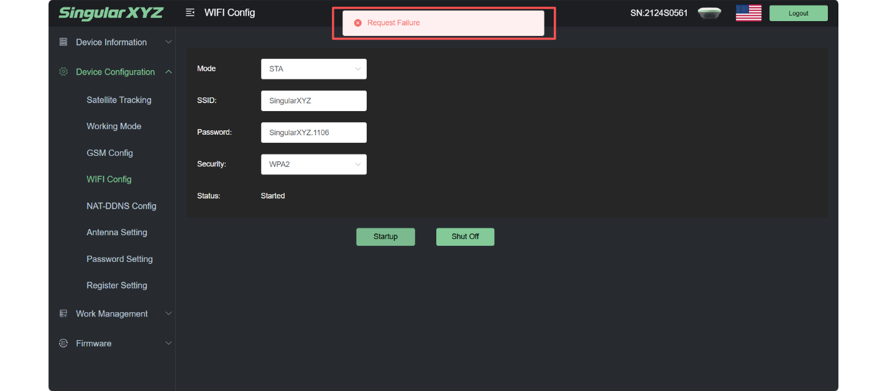Viewport: 890px width, 391px height.
Task: Click the Shut Off button
Action: pos(465,236)
